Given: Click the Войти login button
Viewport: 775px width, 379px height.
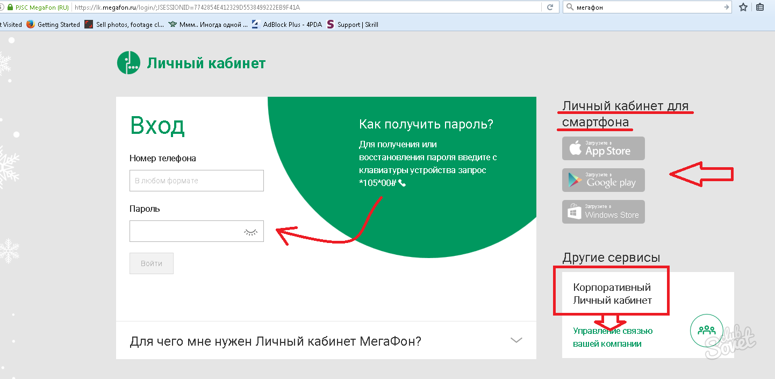Looking at the screenshot, I should 152,263.
